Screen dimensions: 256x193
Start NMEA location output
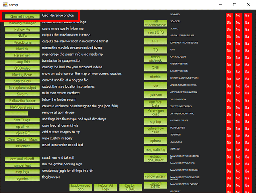point(22,36)
